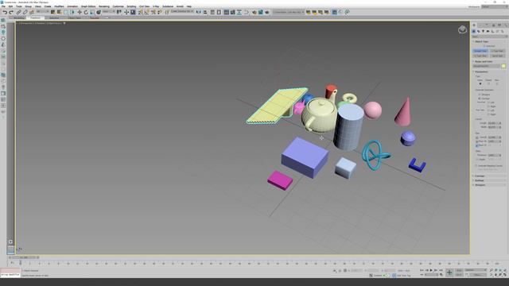Select the Open stair type radio
This screenshot has height=286, width=509.
pyautogui.click(x=480, y=83)
